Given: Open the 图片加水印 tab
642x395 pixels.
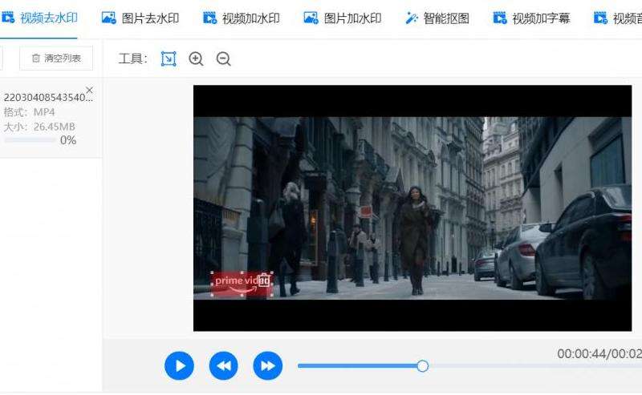Looking at the screenshot, I should pos(343,18).
